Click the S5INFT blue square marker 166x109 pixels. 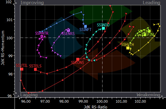tap(85, 26)
